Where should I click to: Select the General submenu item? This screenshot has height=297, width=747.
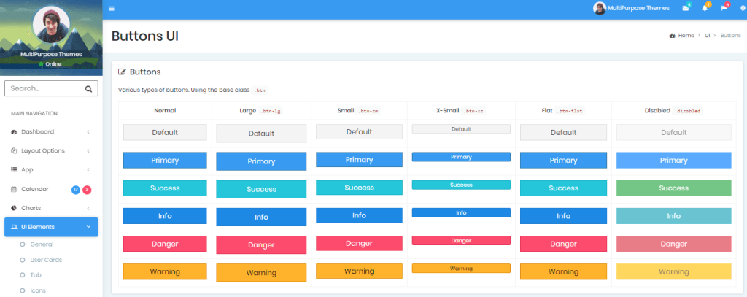pos(42,244)
